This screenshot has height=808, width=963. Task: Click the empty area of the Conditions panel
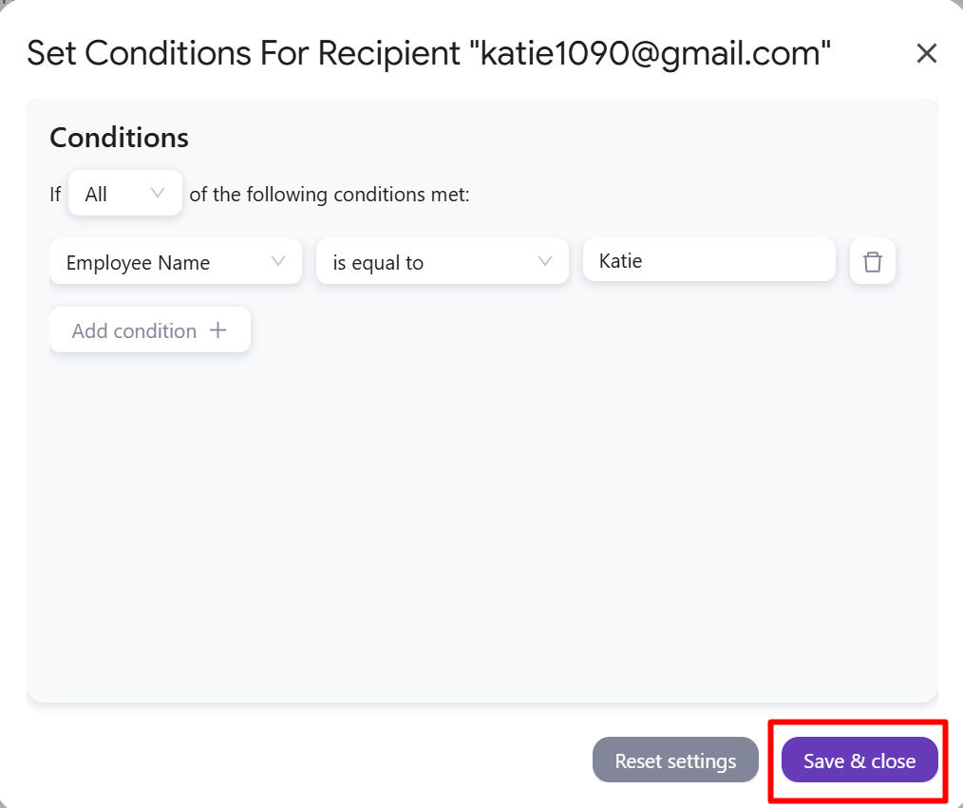[482, 522]
